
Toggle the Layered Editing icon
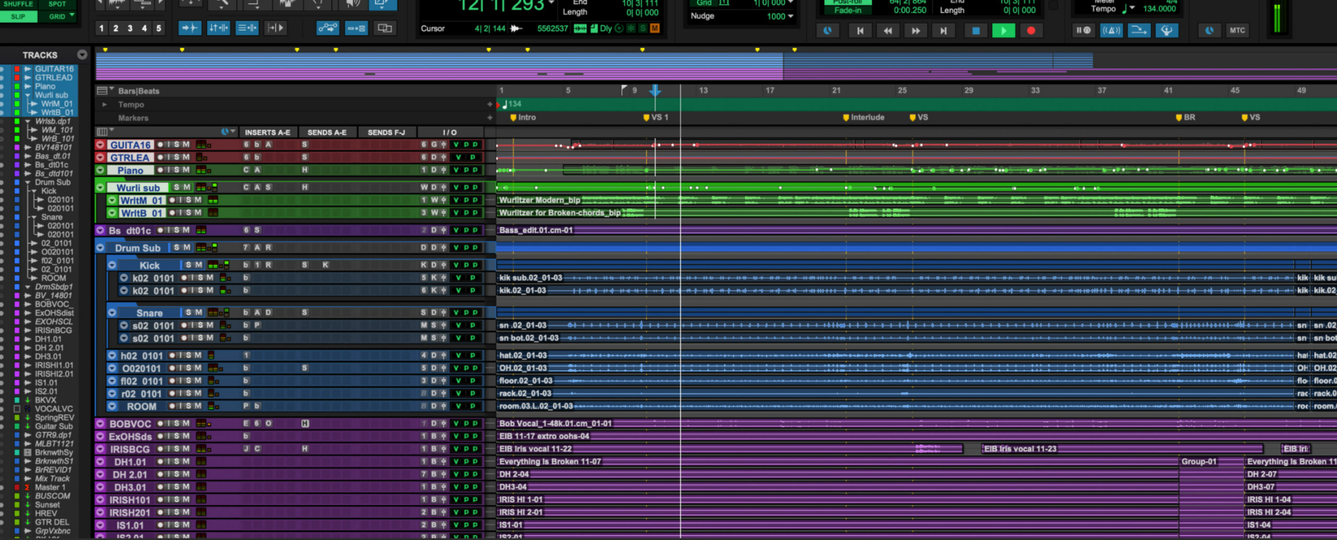click(384, 28)
